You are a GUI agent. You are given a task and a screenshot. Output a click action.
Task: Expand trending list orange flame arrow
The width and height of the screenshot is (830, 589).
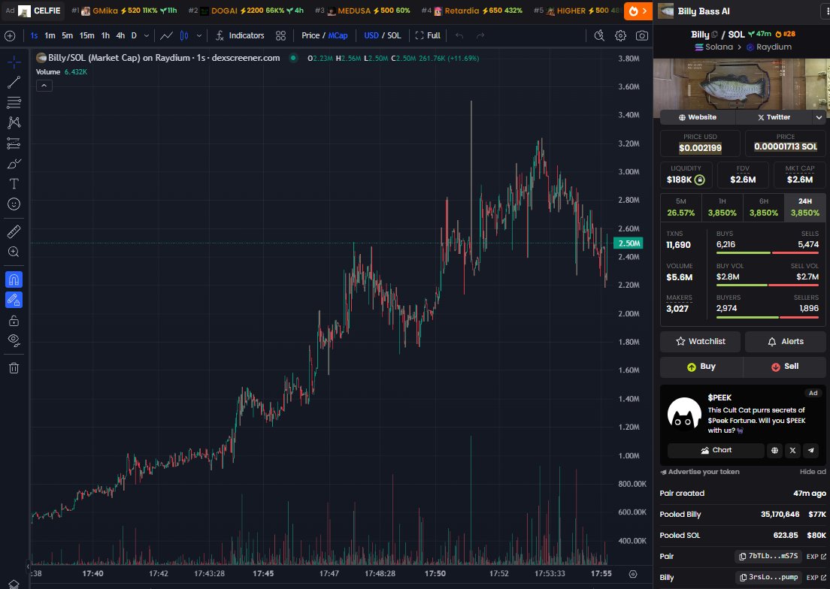point(638,11)
